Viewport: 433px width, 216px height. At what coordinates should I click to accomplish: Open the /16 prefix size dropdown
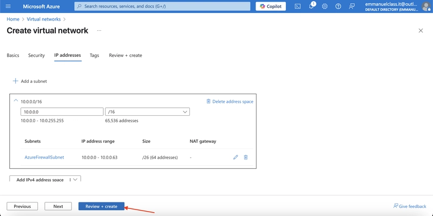(x=147, y=112)
